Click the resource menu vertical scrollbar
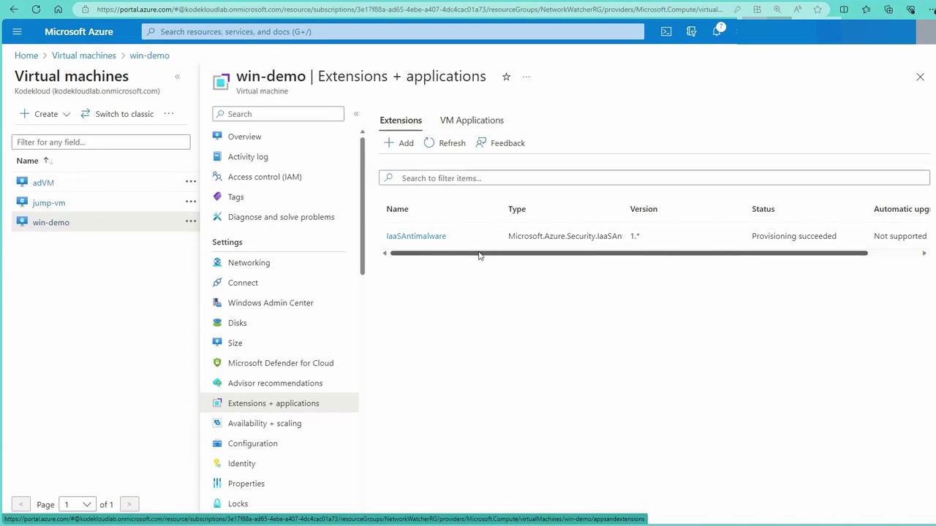936x526 pixels. tap(362, 207)
